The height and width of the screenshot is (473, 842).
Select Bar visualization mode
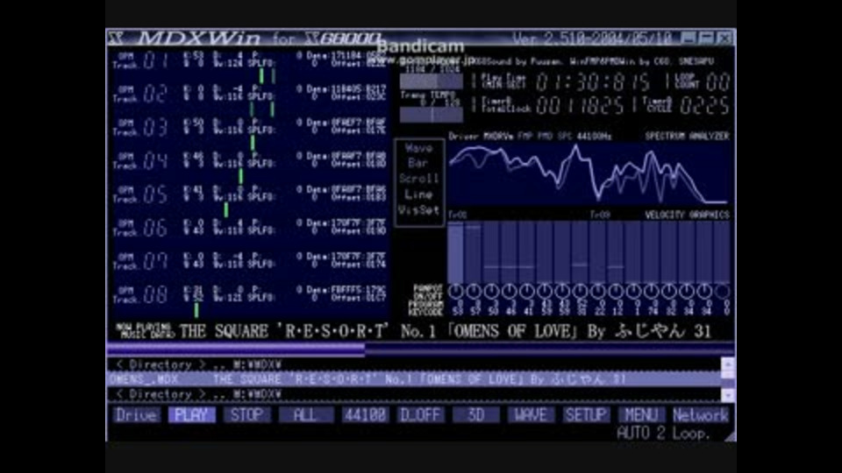[418, 163]
